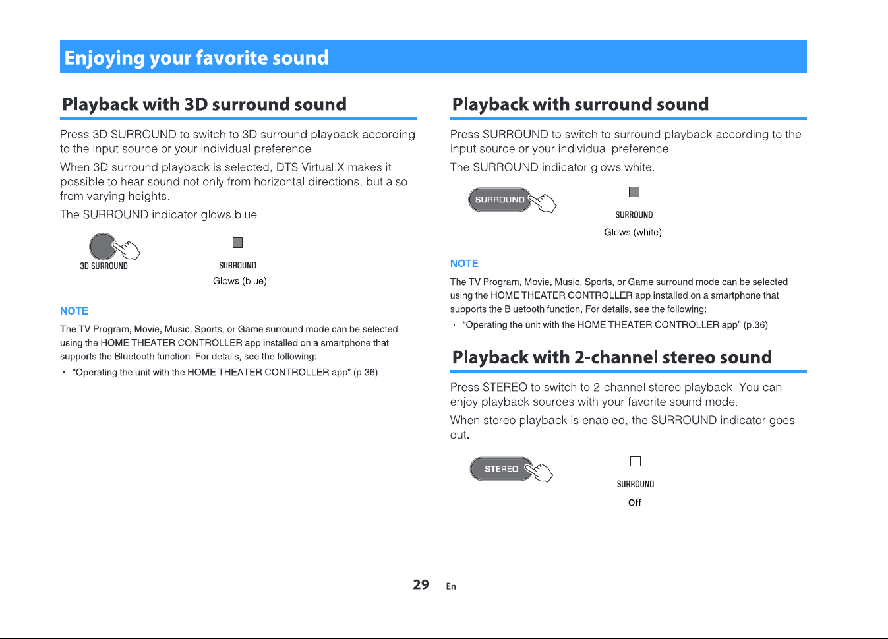Click the hand pointer beside STEREO button

[x=539, y=471]
